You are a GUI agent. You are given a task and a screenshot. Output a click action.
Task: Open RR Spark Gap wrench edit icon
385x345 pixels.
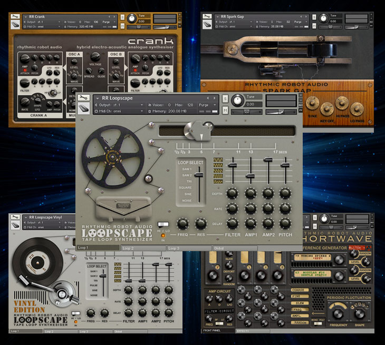(207, 16)
